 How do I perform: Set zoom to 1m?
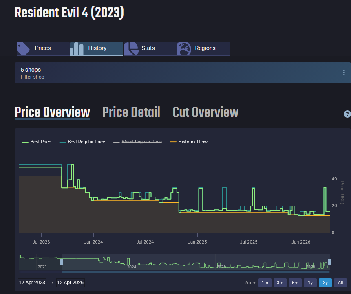(265, 283)
